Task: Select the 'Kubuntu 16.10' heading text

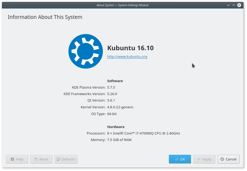Action: 130,48
